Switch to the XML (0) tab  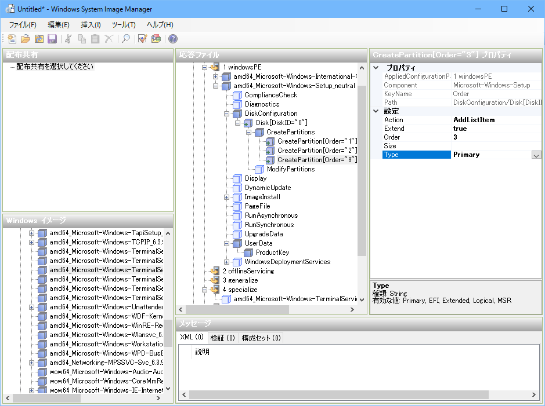point(192,337)
